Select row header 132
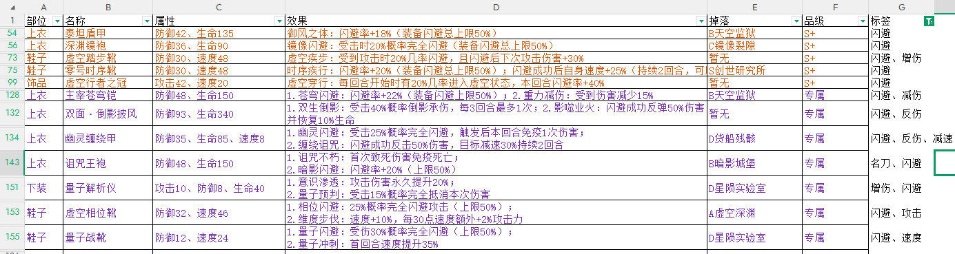This screenshot has width=955, height=254. point(12,114)
